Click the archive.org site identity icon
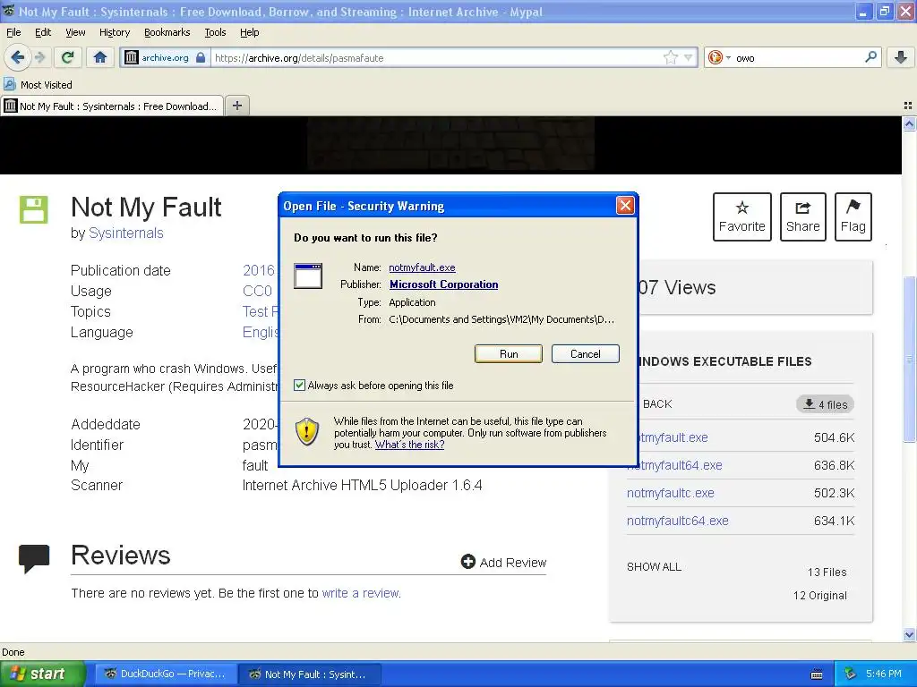The height and width of the screenshot is (687, 917). click(132, 57)
